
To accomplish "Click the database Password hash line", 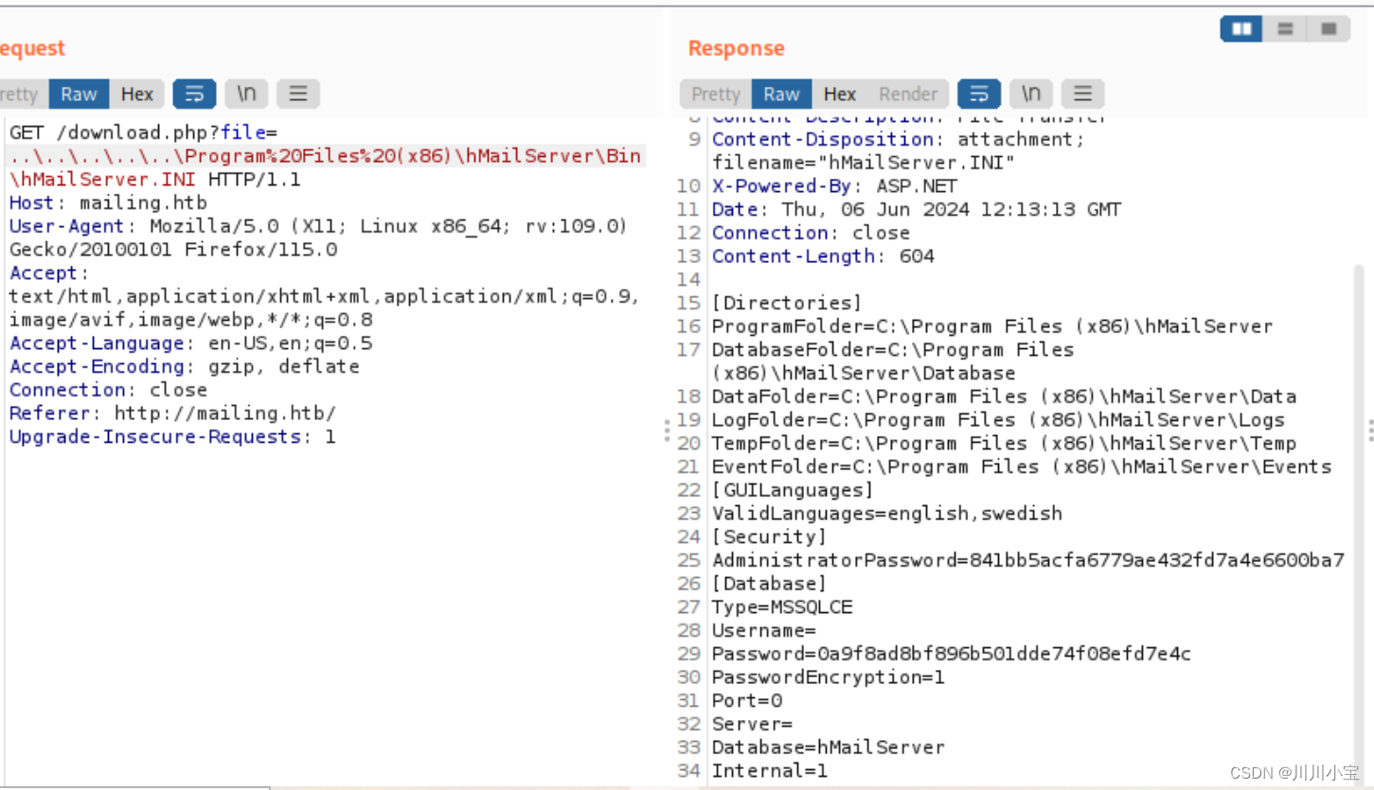I will (952, 654).
